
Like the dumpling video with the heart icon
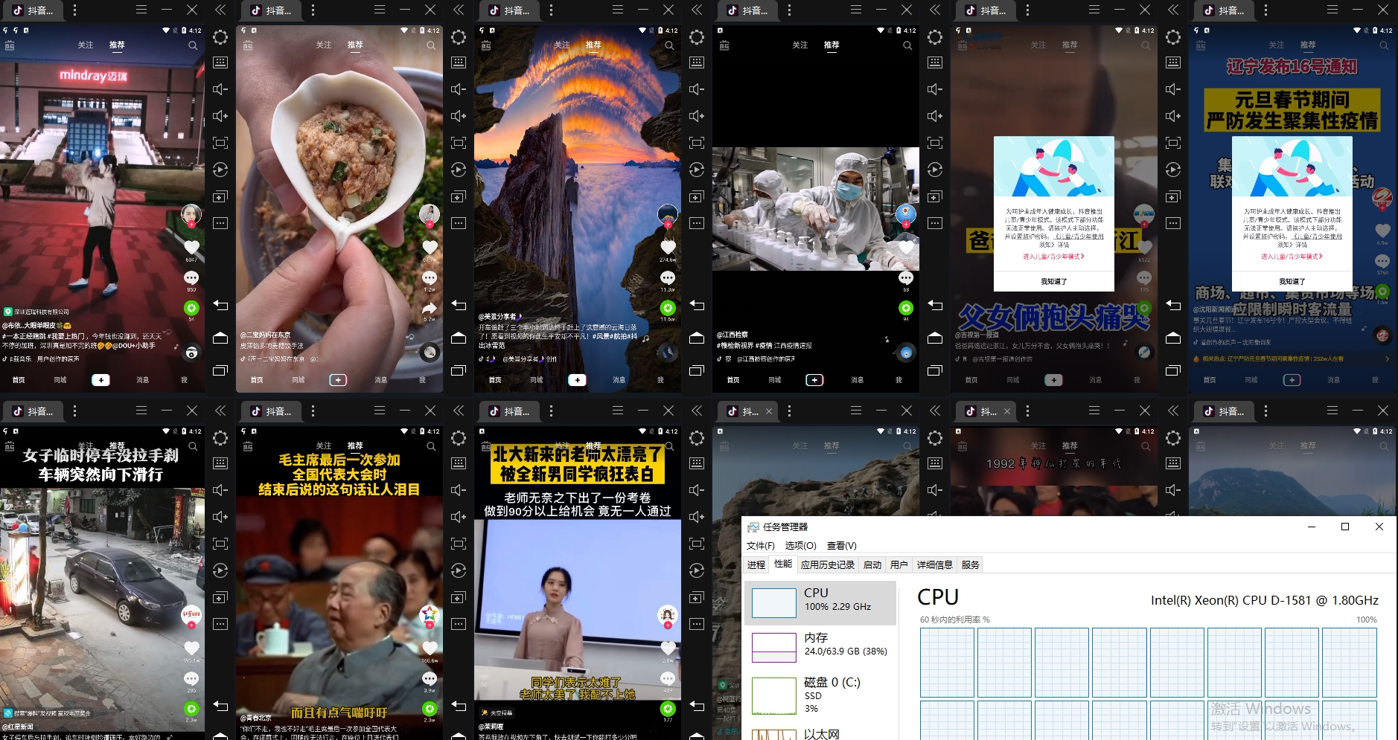(430, 247)
